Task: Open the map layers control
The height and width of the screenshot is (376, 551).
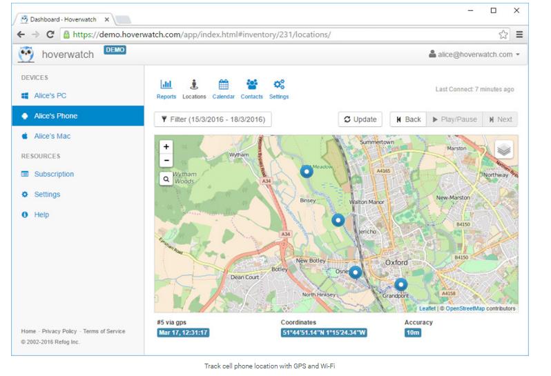Action: tap(503, 150)
